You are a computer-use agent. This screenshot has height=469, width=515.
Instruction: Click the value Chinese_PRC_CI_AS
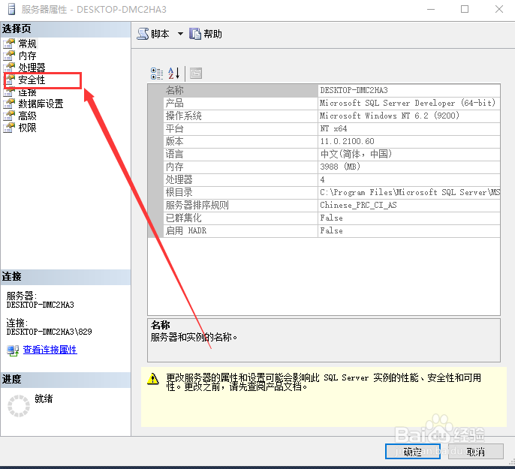(358, 206)
